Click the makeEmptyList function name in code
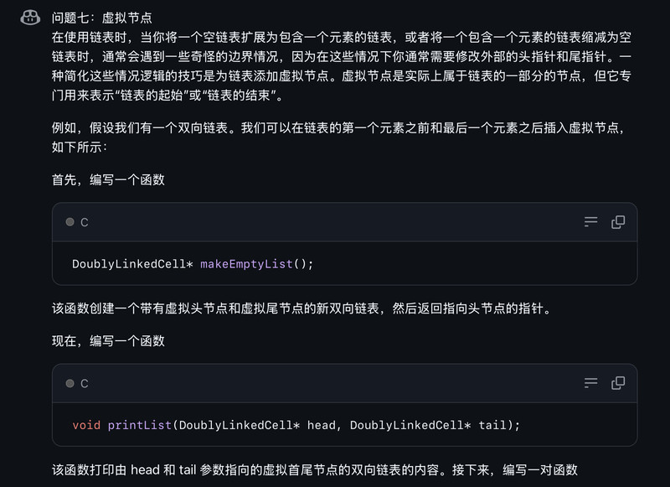 point(246,264)
